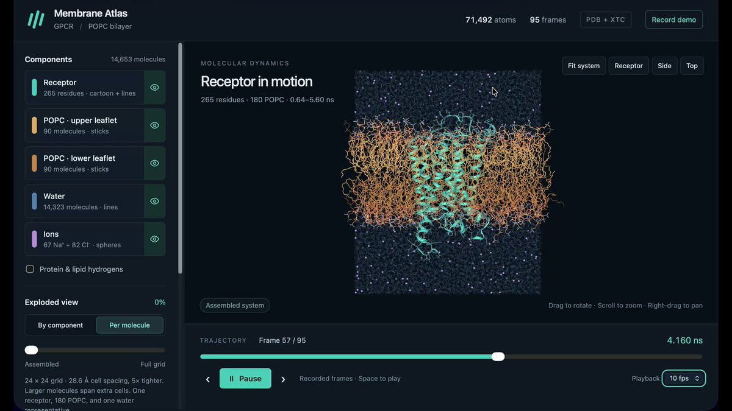
Task: Pause the trajectory playback
Action: click(245, 379)
